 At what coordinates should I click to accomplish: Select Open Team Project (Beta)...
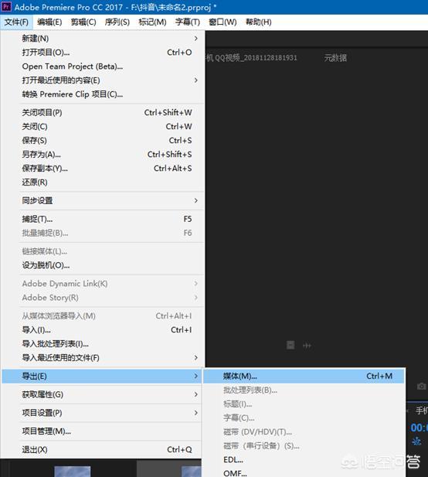(x=102, y=66)
